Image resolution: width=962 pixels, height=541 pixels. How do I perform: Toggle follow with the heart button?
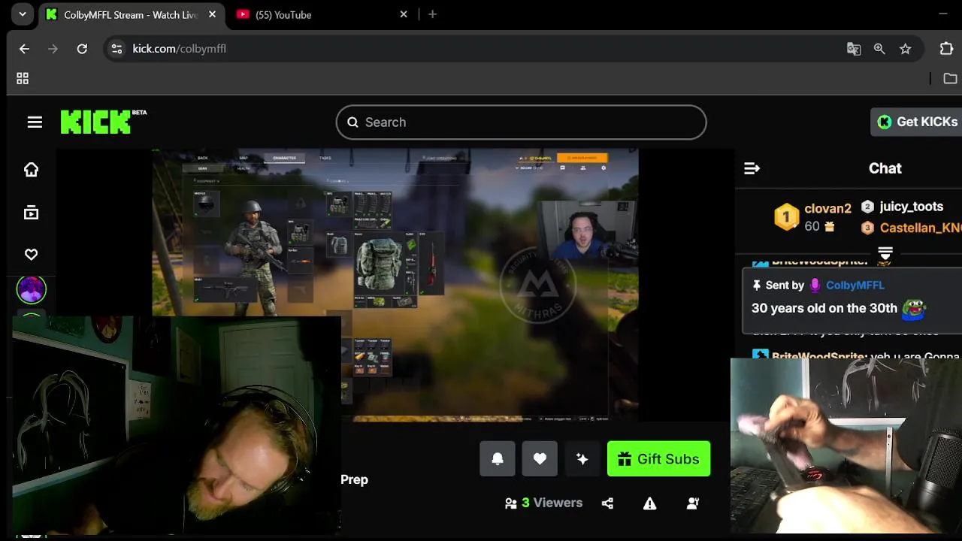tap(540, 459)
